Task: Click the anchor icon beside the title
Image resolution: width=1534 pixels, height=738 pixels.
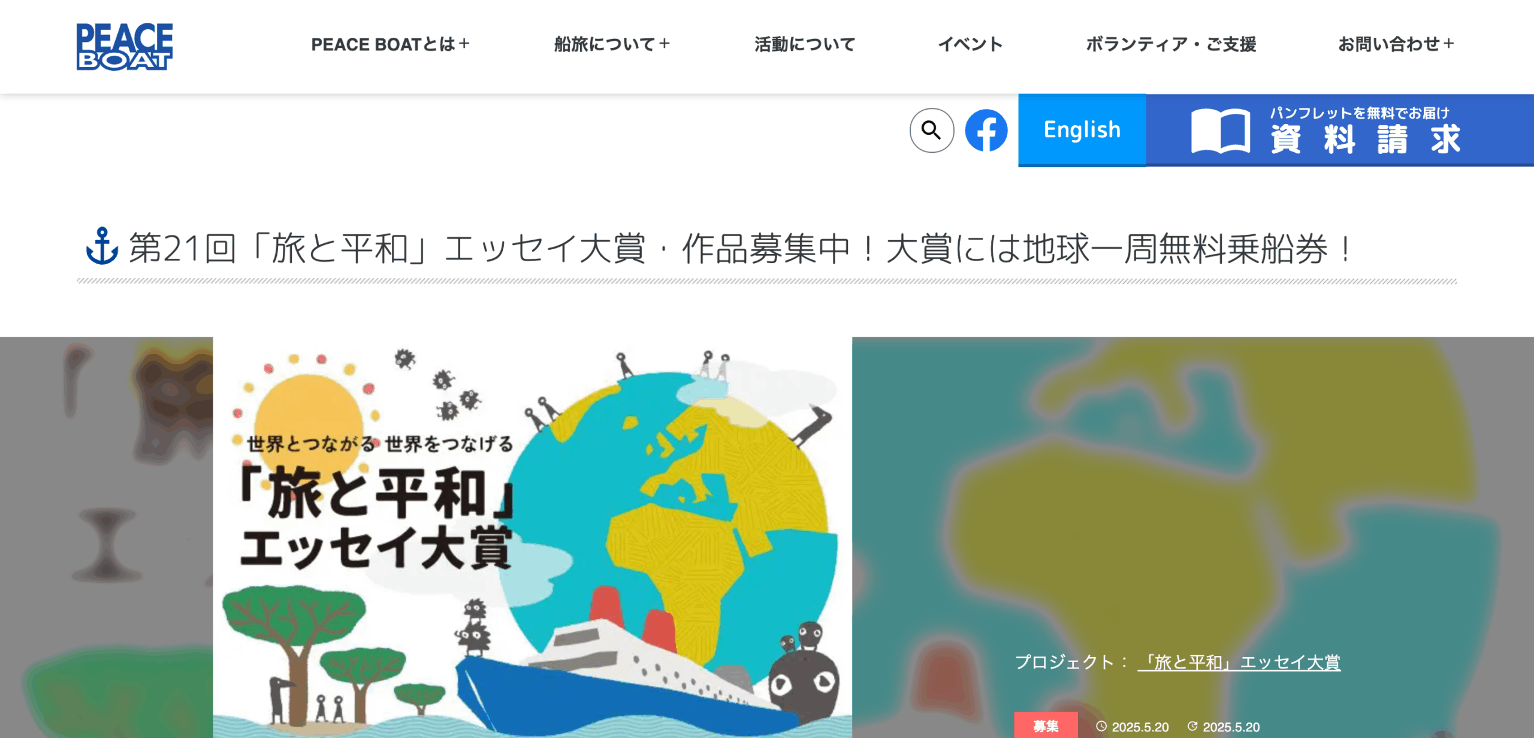Action: [x=102, y=246]
